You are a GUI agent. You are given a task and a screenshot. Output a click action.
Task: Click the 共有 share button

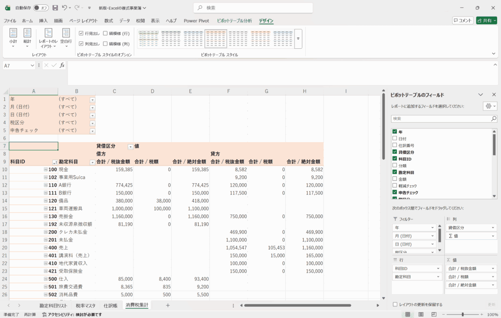[486, 21]
